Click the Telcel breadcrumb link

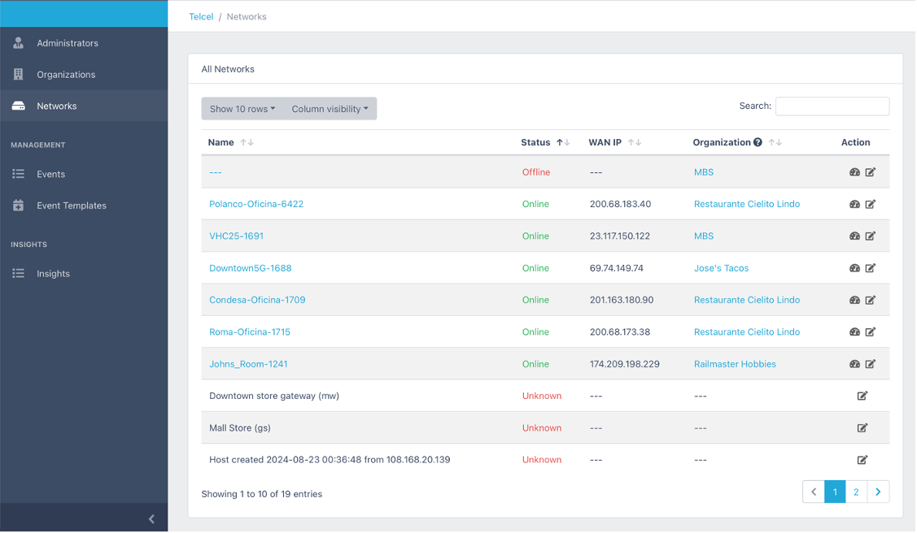point(201,16)
